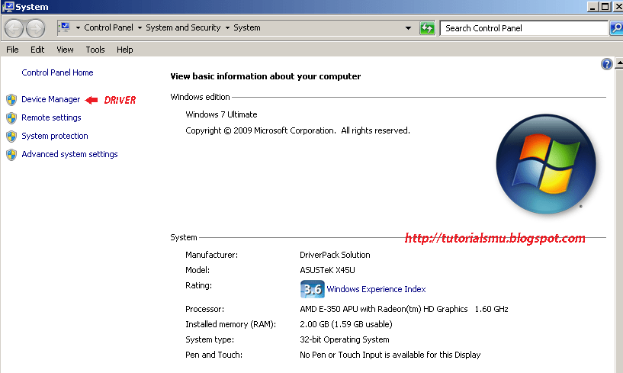The image size is (623, 373).
Task: Expand dropdown arrow before System breadcrumb
Action: pyautogui.click(x=227, y=27)
